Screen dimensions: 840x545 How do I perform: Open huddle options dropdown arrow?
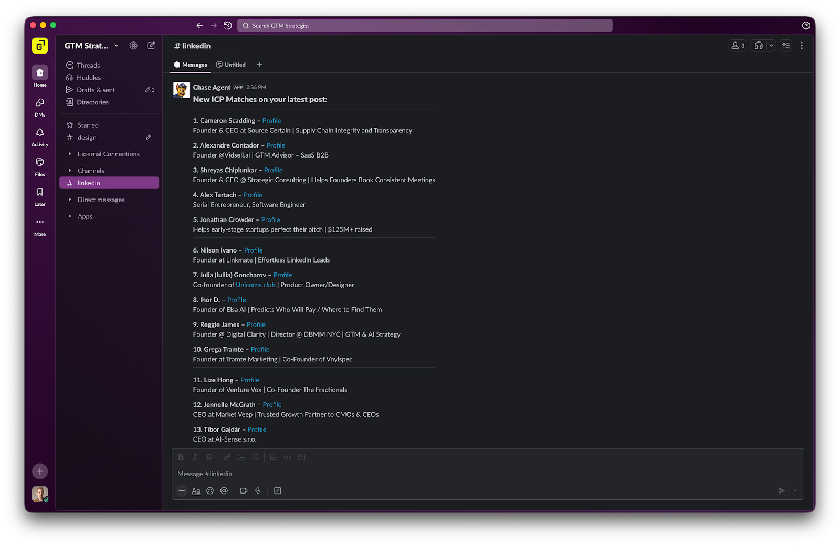coord(771,46)
